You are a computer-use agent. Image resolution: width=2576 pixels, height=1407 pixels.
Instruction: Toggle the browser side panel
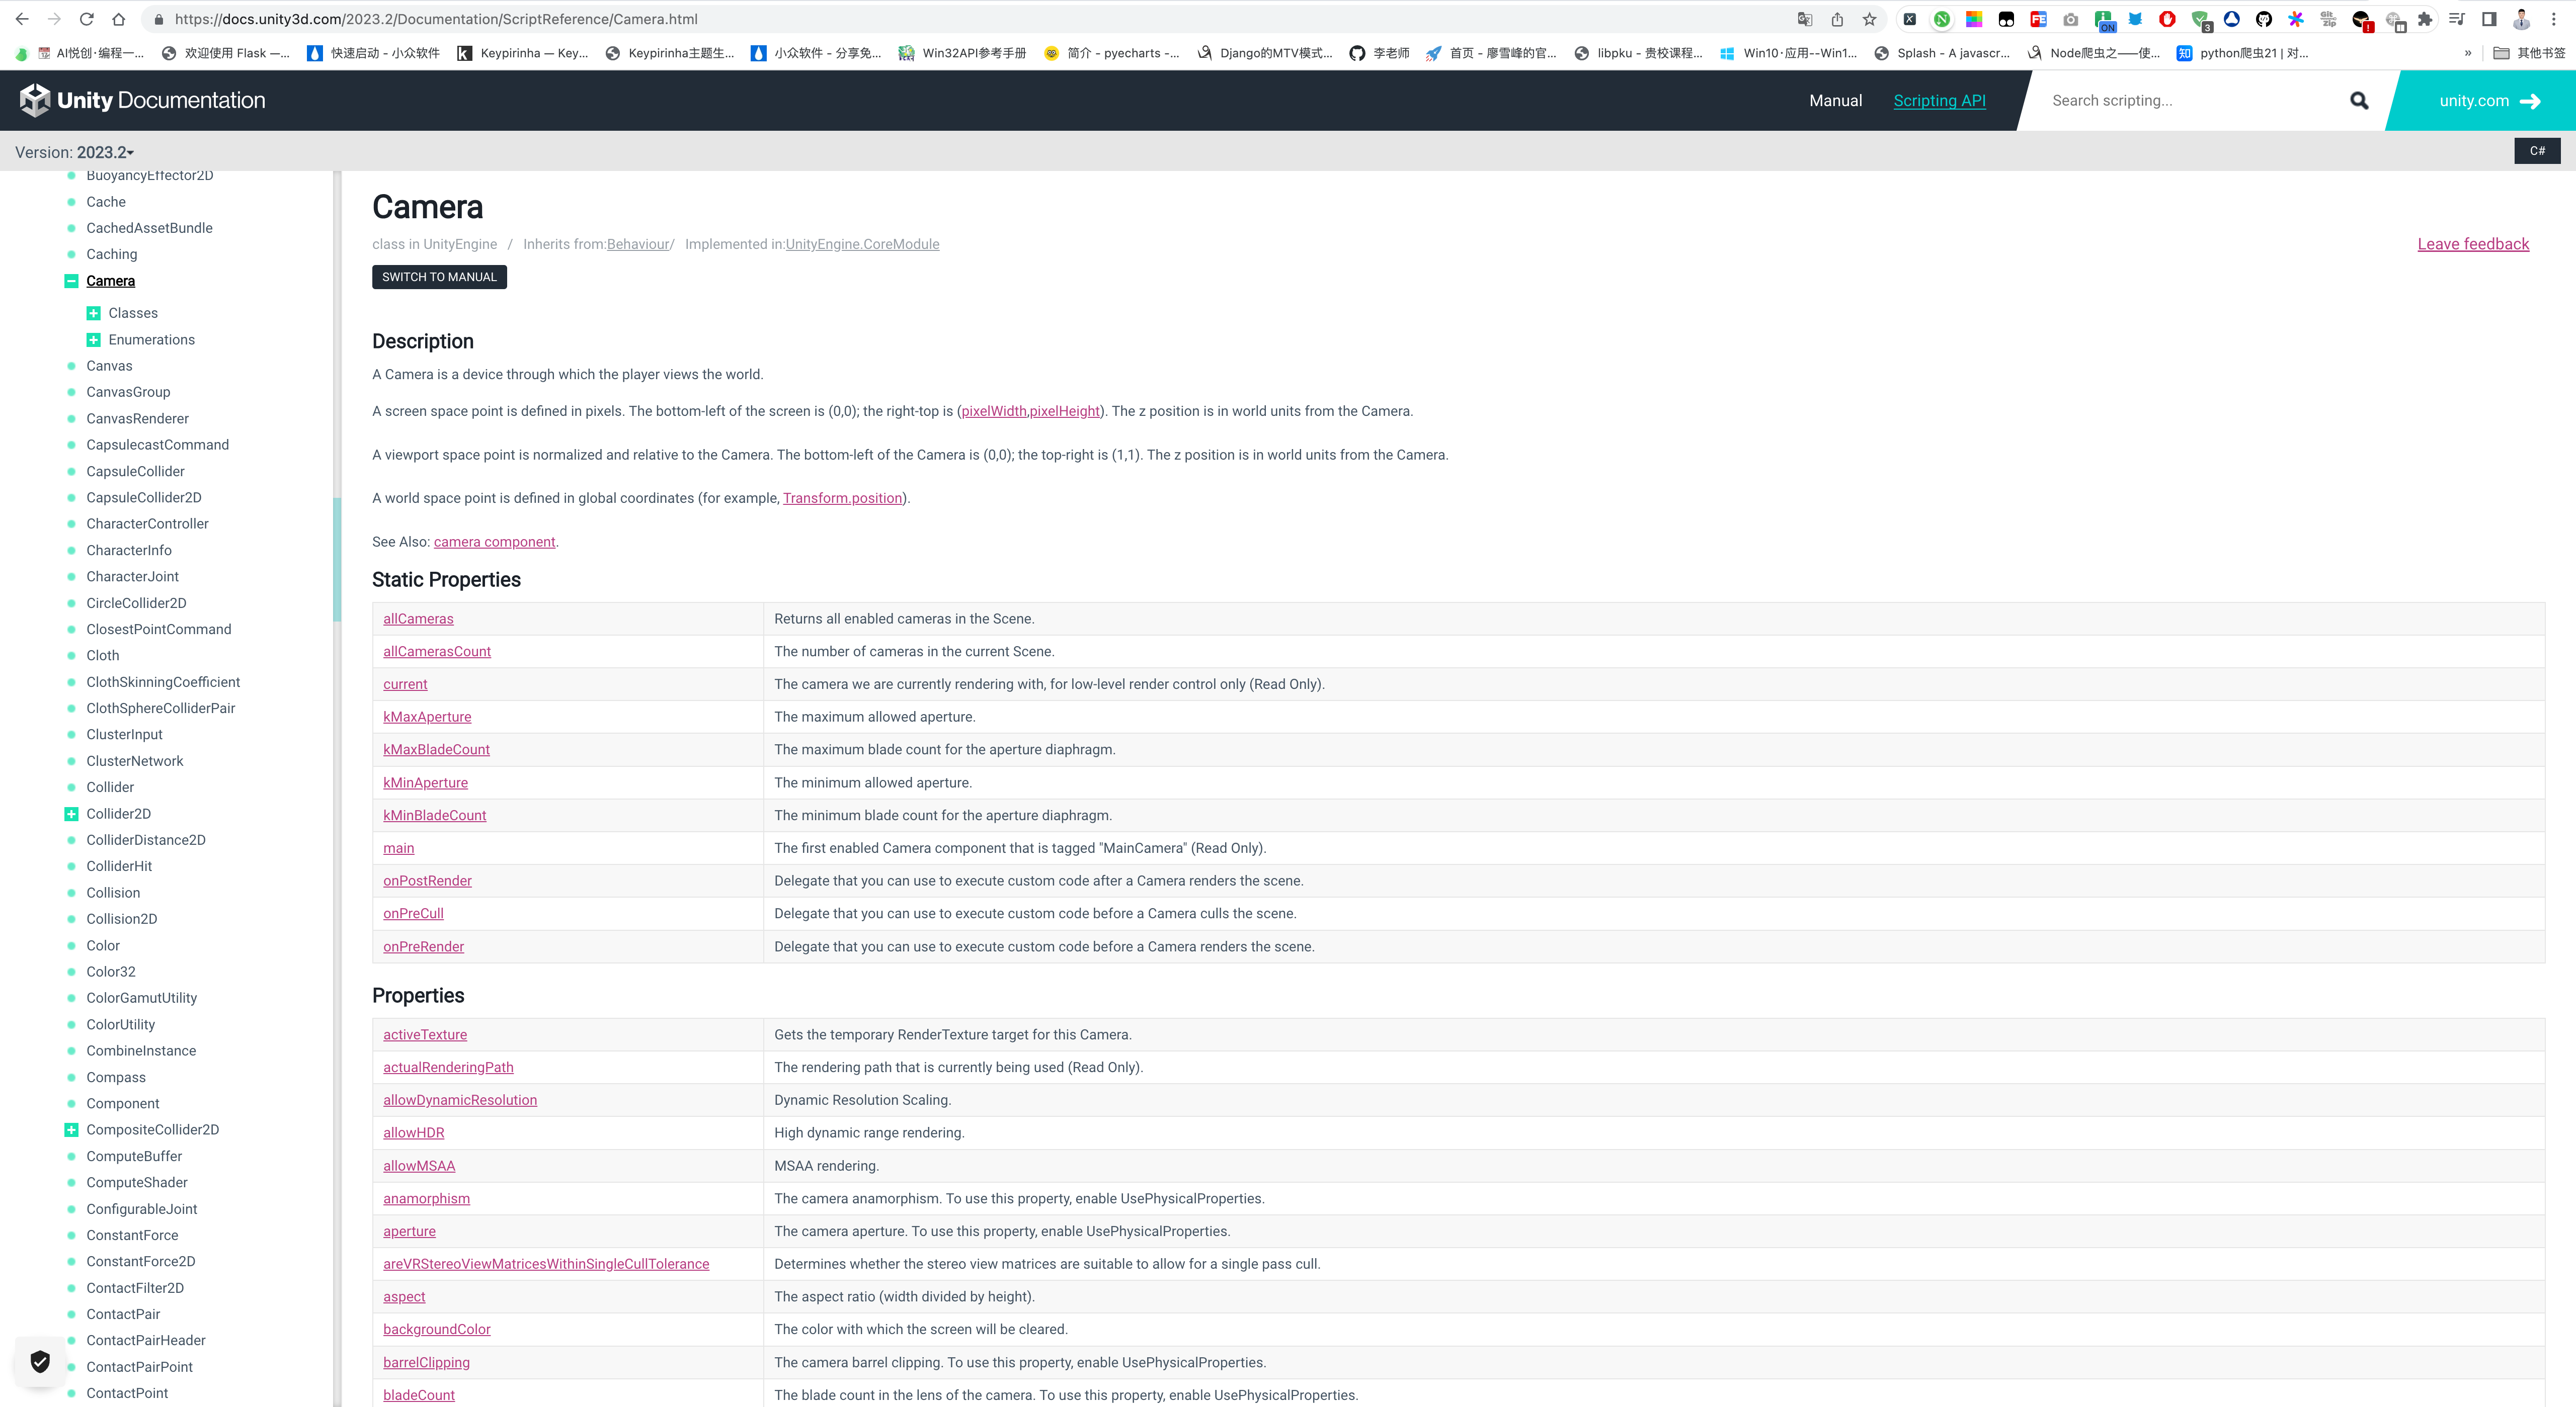2489,19
